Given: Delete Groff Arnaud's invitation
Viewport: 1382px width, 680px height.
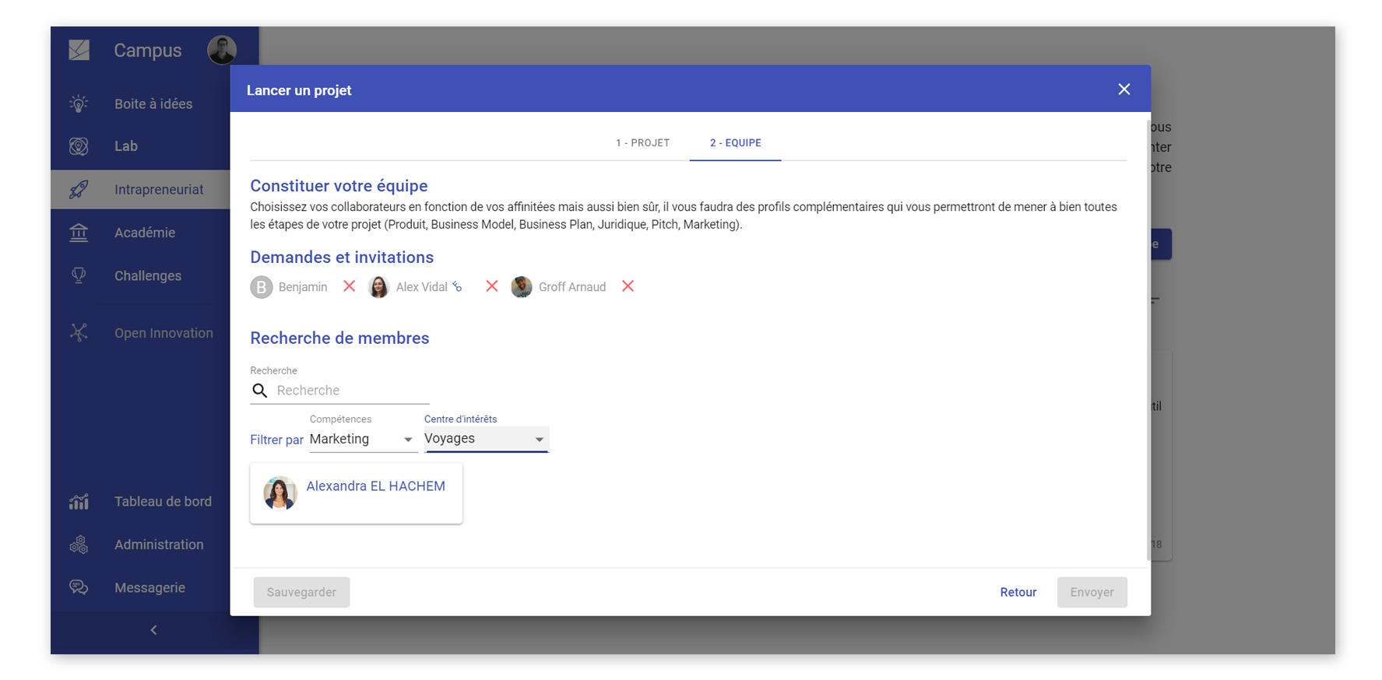Looking at the screenshot, I should [628, 286].
